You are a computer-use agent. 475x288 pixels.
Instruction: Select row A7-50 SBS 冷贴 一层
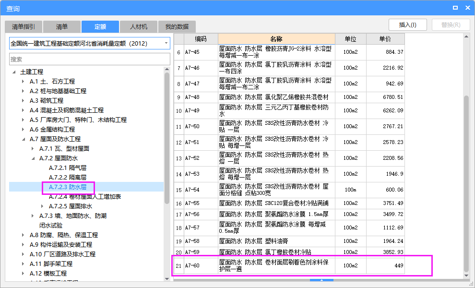[x=289, y=126]
